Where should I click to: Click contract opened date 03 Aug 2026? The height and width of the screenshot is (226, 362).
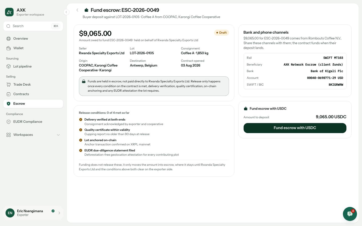[191, 66]
